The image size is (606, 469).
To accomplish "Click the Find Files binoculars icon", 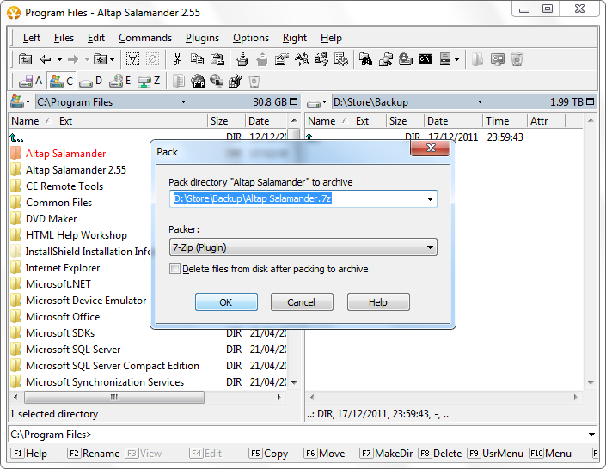I will coord(365,59).
